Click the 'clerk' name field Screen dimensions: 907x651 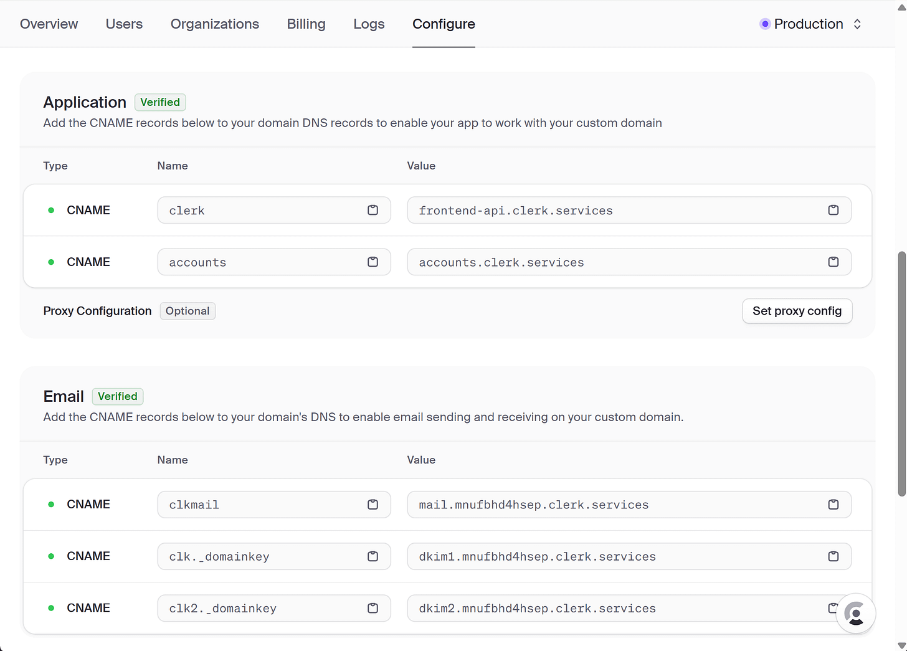point(274,210)
